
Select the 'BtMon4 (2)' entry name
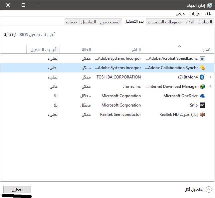[188, 77]
